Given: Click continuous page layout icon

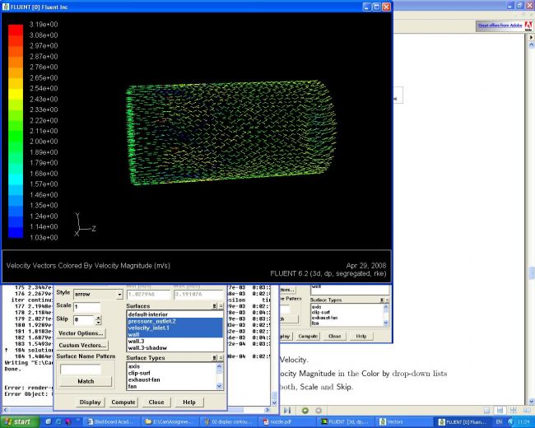Looking at the screenshot, I should pos(500,410).
